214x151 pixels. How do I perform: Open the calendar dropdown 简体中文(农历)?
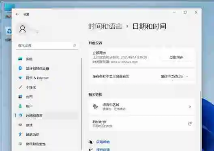point(175,76)
